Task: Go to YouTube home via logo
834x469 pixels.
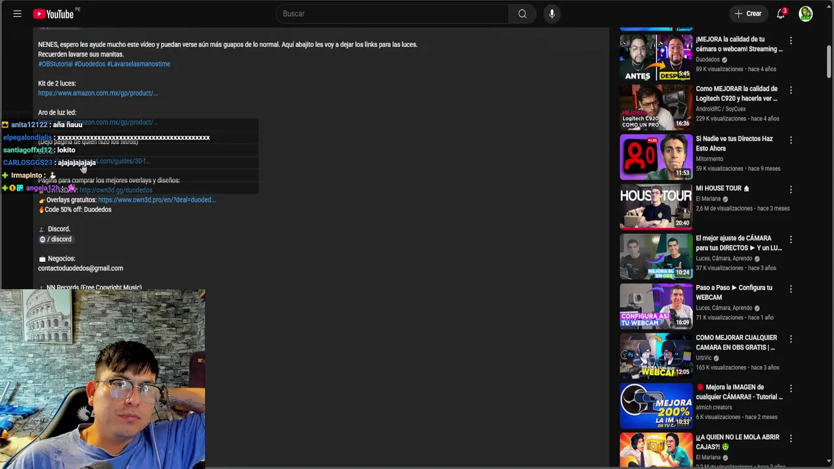Action: (53, 14)
